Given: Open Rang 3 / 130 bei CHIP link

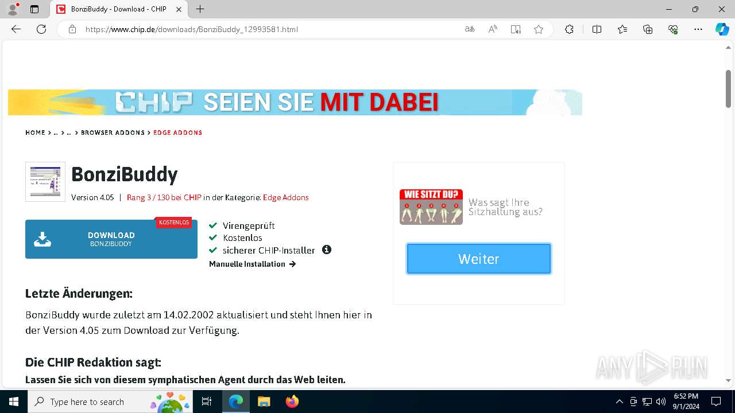Looking at the screenshot, I should 164,197.
